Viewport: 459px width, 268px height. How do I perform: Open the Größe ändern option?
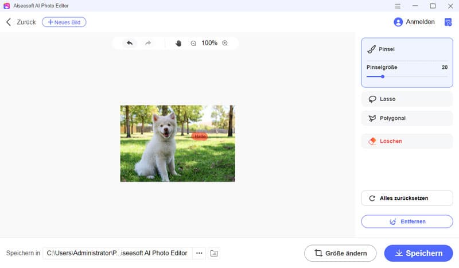[340, 253]
